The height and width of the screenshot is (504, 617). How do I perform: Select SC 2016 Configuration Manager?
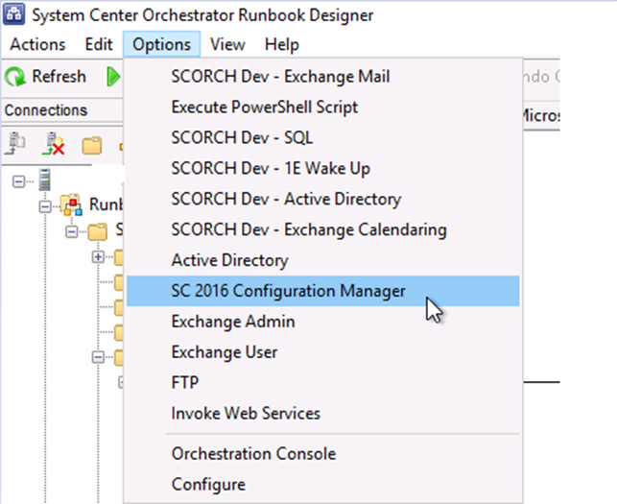tap(322, 291)
